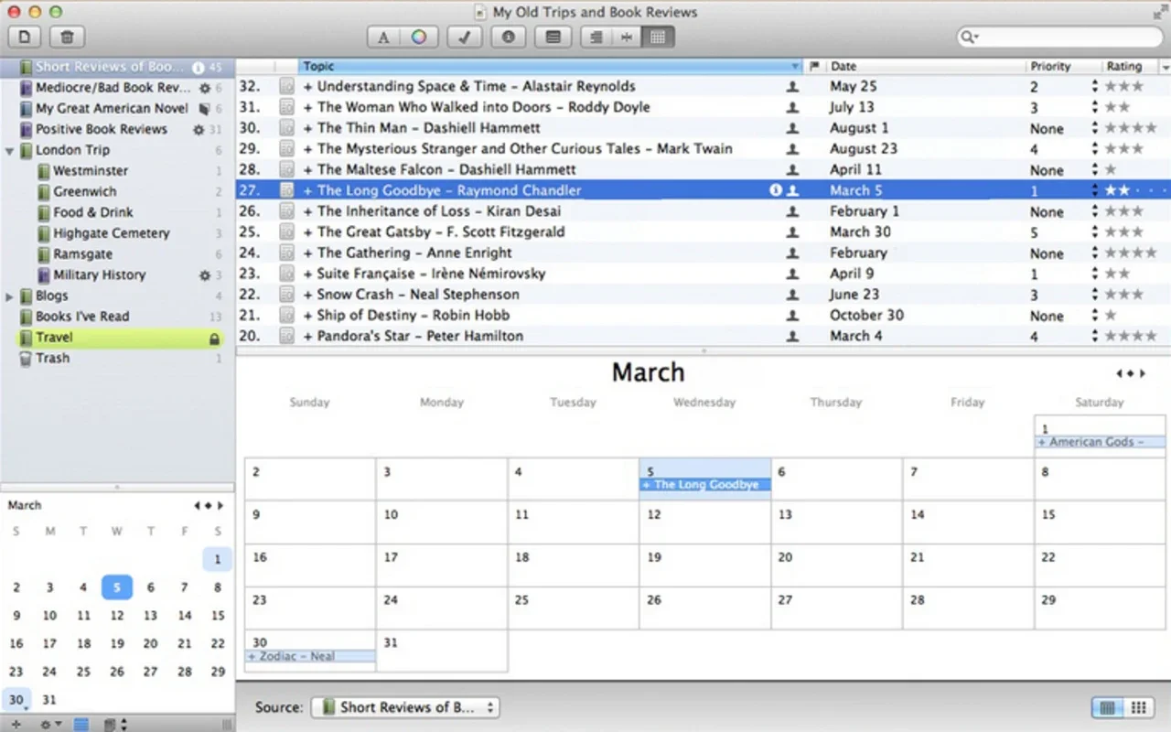Open the info inspector toolbar button
The image size is (1171, 732).
click(x=509, y=38)
